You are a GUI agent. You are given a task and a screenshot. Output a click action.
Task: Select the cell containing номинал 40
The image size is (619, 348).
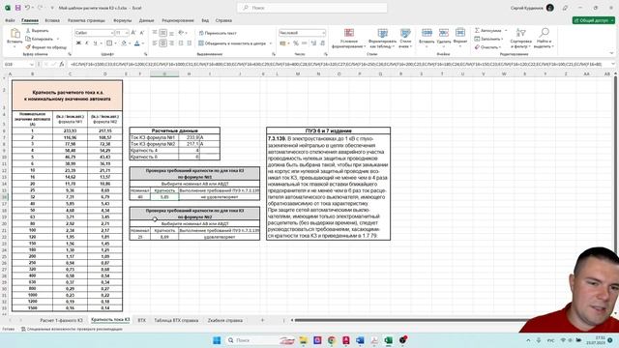coord(140,197)
